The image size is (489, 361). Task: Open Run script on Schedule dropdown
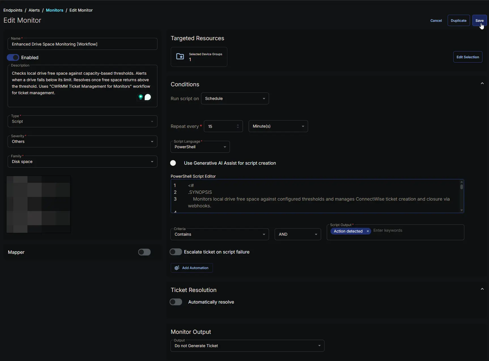pyautogui.click(x=235, y=98)
